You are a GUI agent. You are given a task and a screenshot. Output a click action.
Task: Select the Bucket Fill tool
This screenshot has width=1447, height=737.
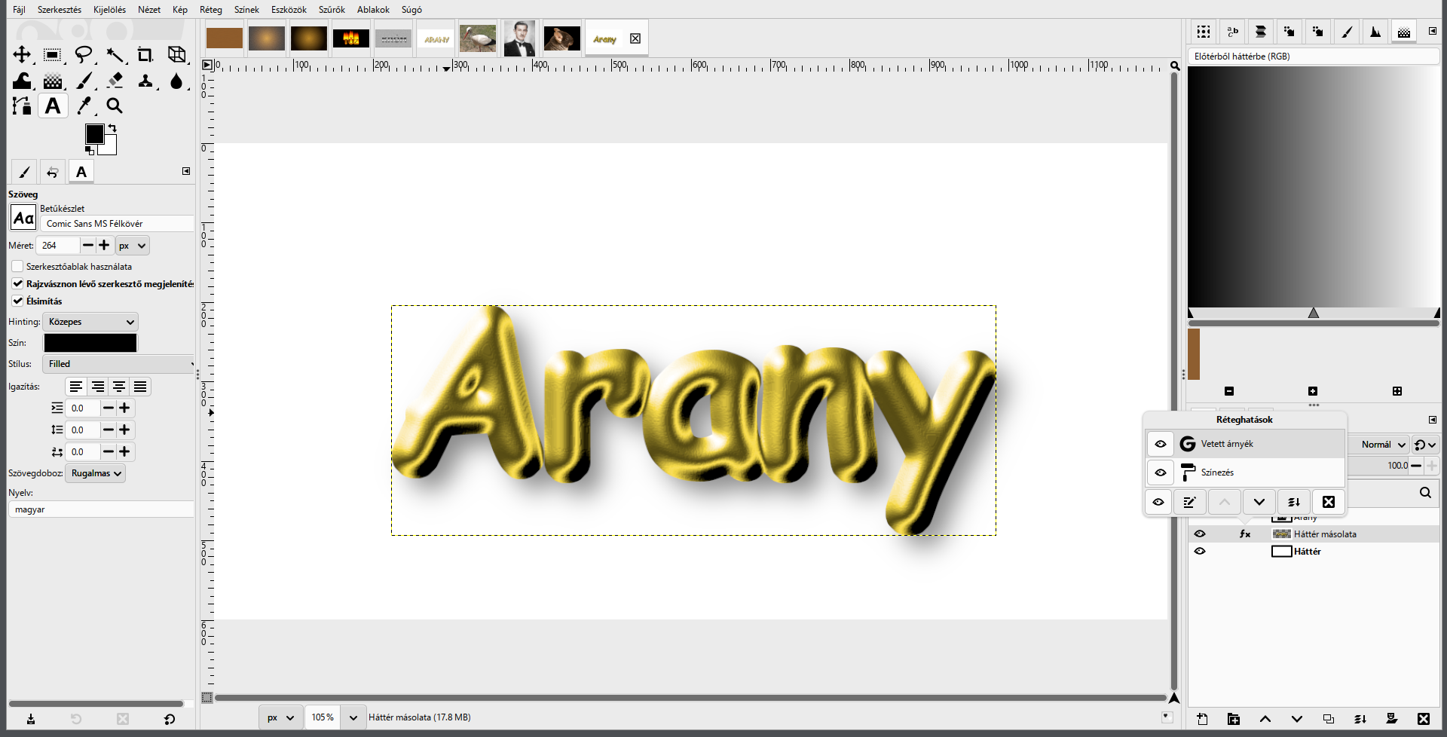[x=22, y=81]
